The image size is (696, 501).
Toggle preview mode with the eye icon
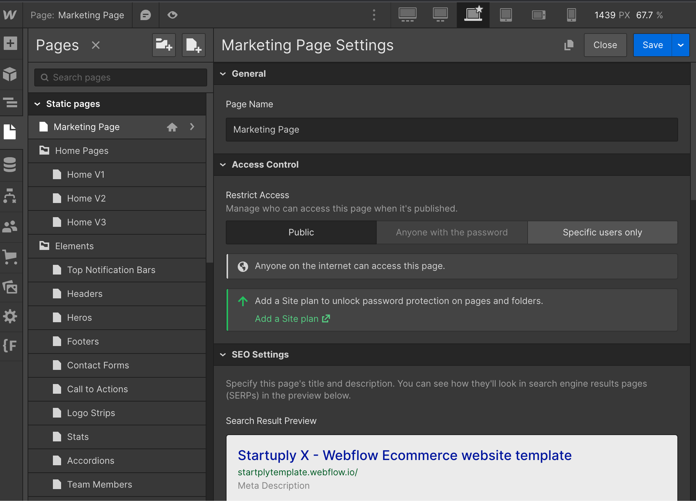[172, 15]
